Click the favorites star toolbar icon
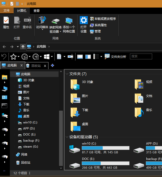 click(13, 57)
